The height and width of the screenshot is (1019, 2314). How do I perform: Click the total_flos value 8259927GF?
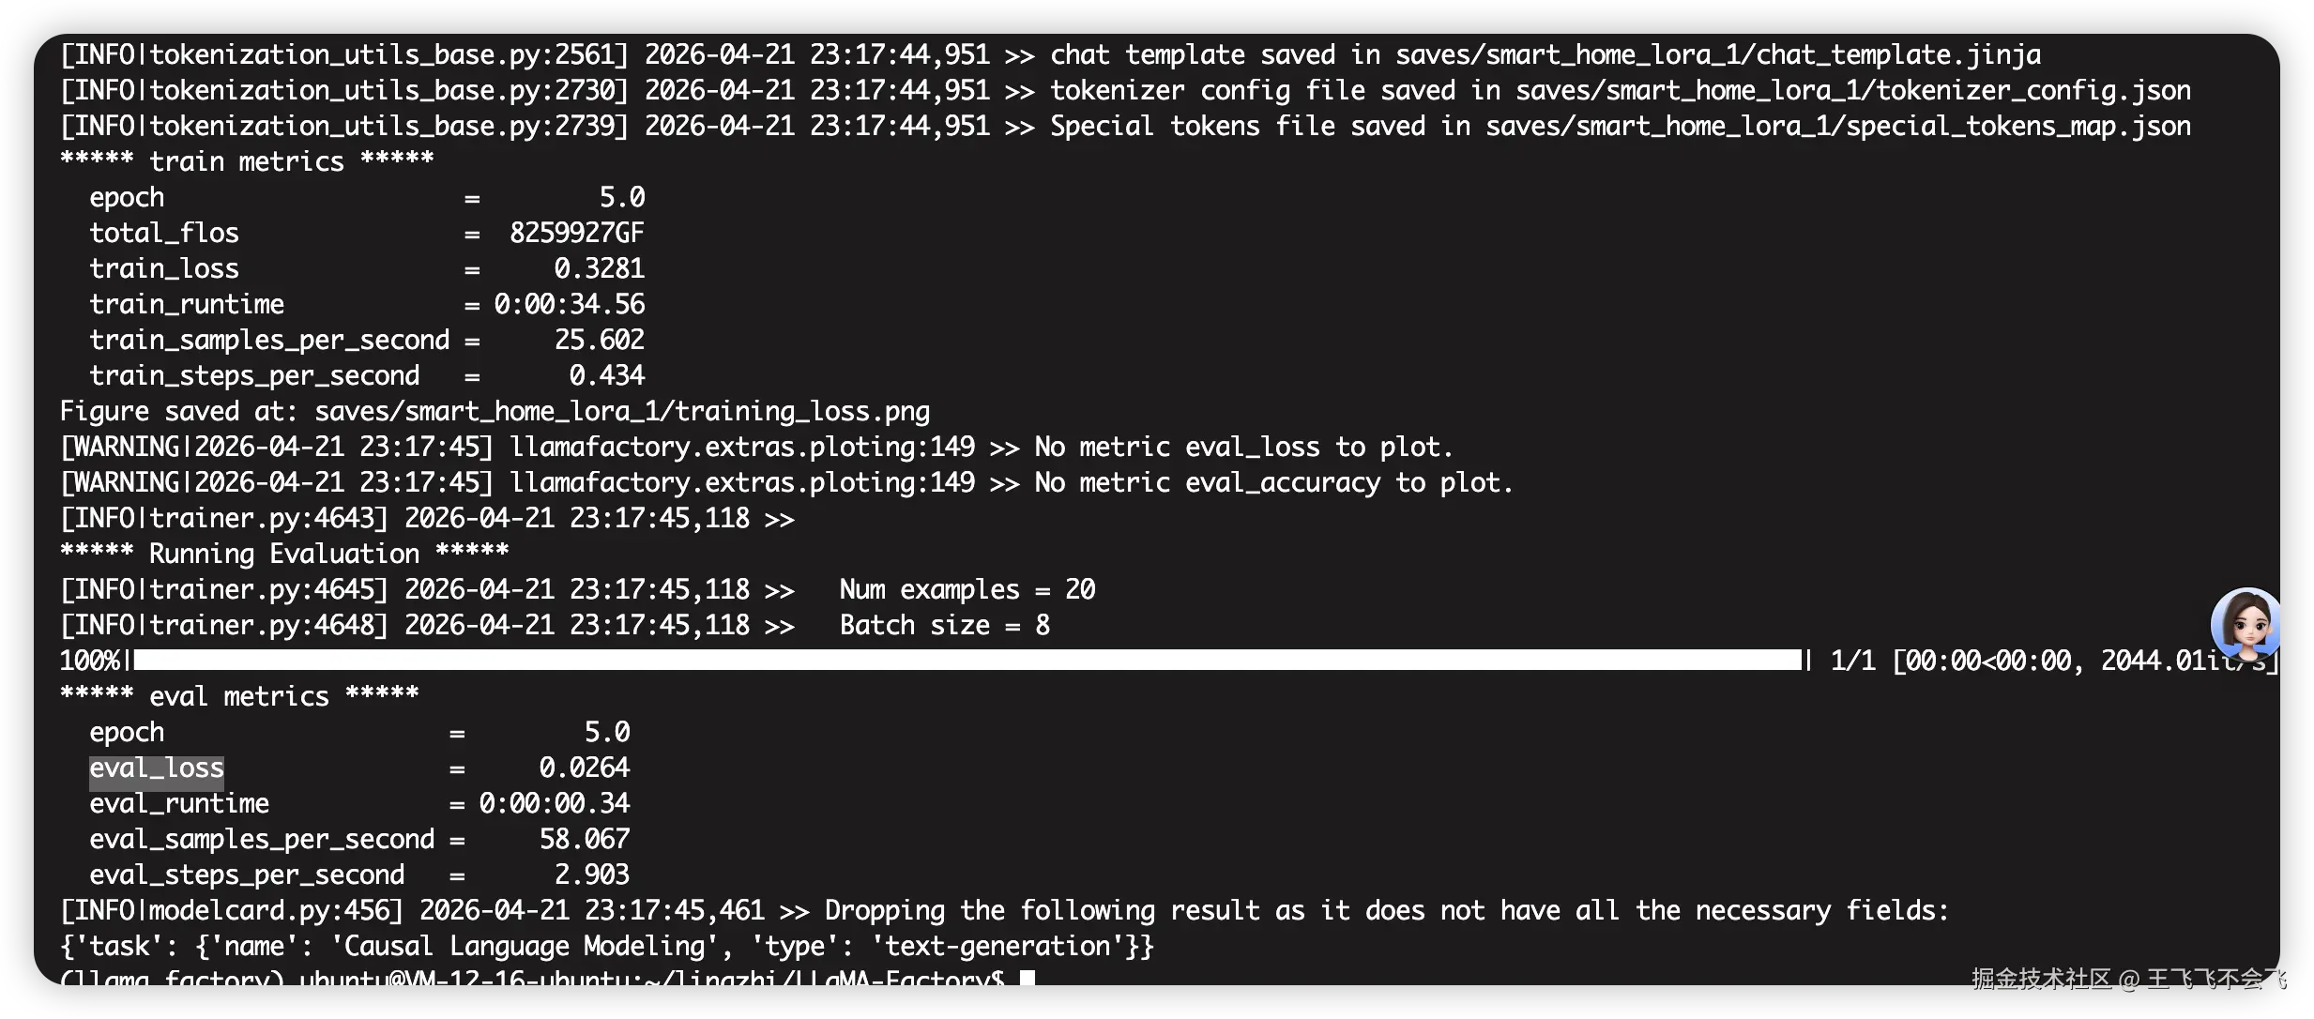point(576,234)
